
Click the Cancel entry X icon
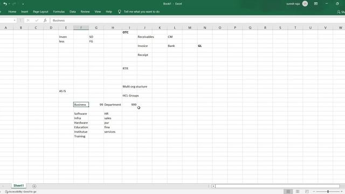[x=28, y=20]
